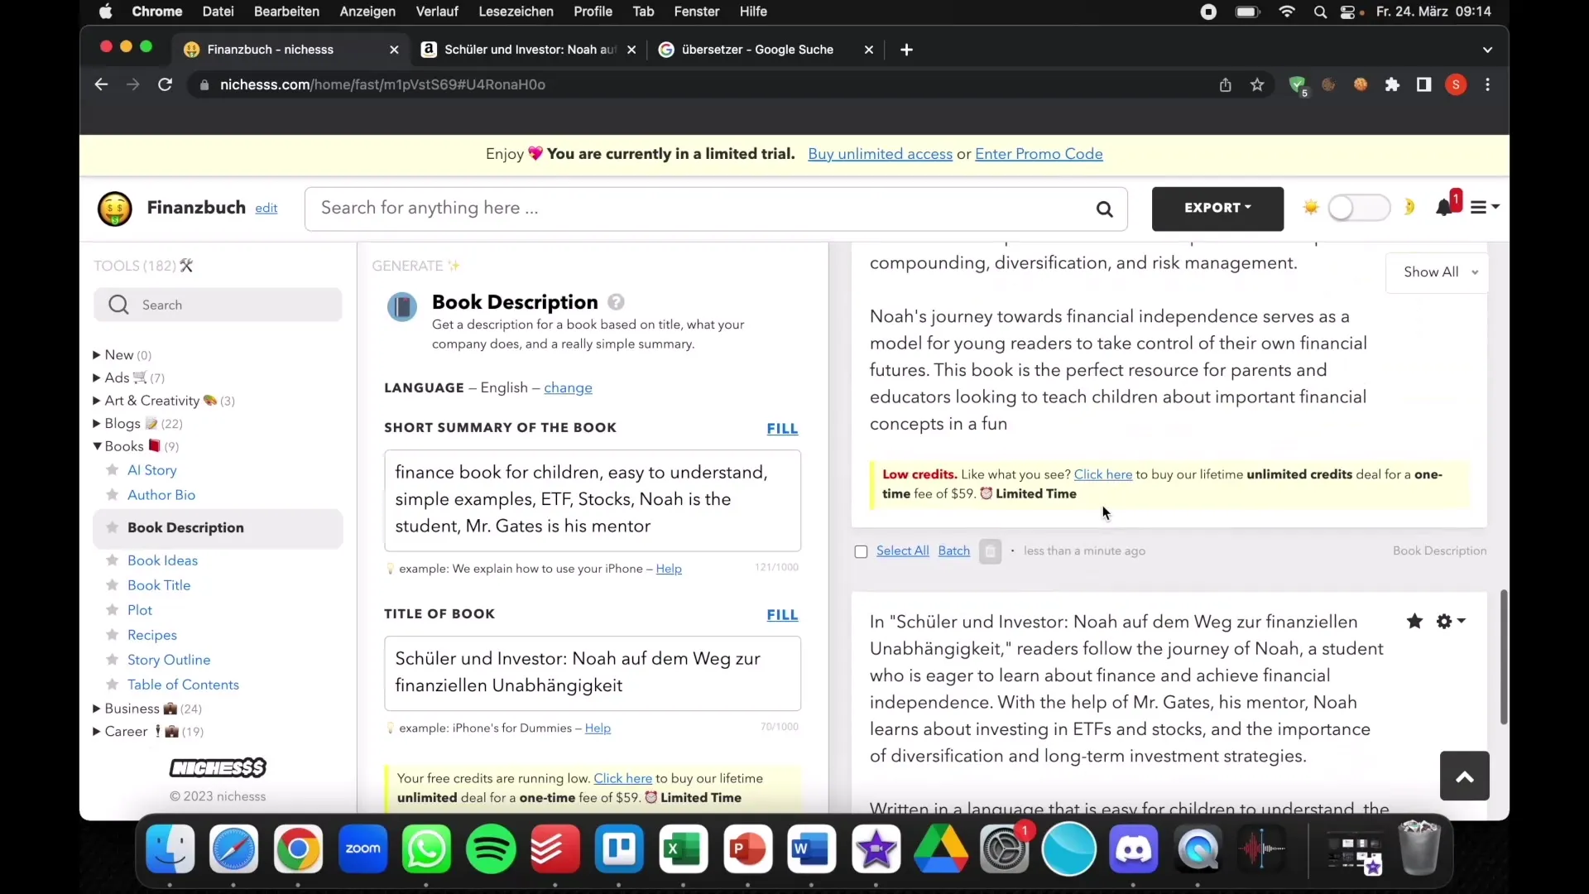Open a new browser tab with the plus button
Viewport: 1589px width, 894px height.
click(906, 50)
